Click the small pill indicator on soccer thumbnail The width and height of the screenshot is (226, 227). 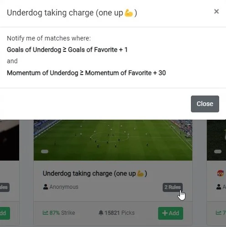(45, 151)
